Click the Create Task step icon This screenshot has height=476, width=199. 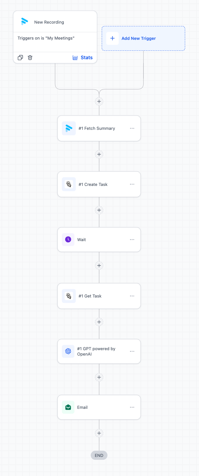point(69,184)
